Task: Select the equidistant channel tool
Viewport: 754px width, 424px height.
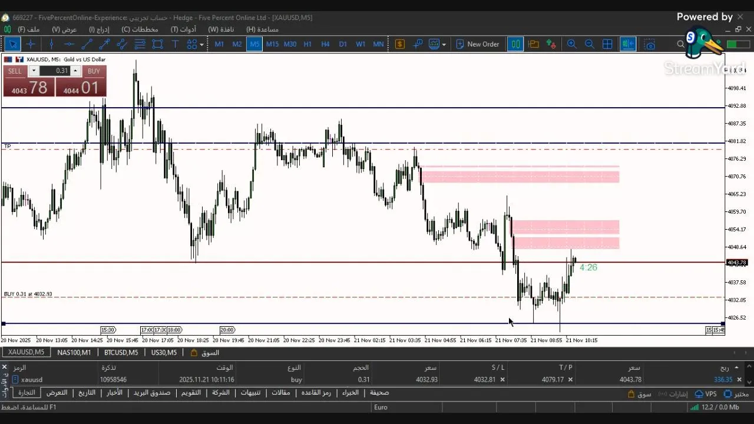Action: tap(122, 44)
